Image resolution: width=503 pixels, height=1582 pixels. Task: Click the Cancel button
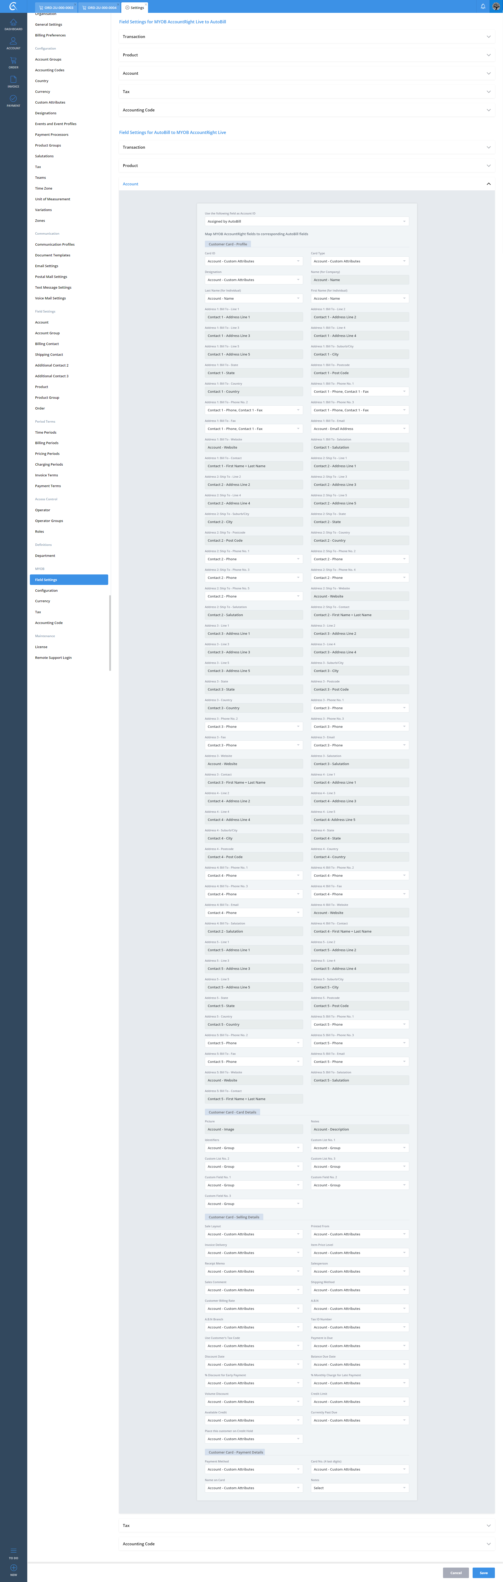(x=456, y=1572)
